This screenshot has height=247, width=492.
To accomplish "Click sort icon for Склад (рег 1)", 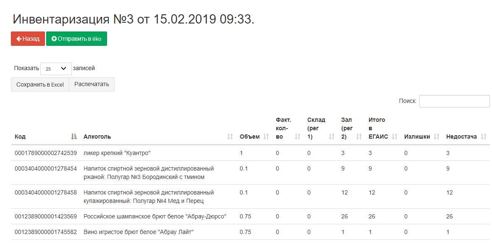I will tap(332, 137).
